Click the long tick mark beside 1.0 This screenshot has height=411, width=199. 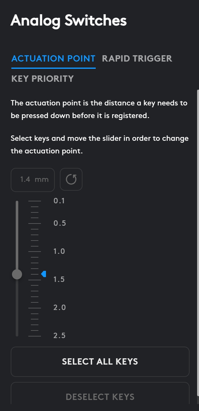pos(35,252)
